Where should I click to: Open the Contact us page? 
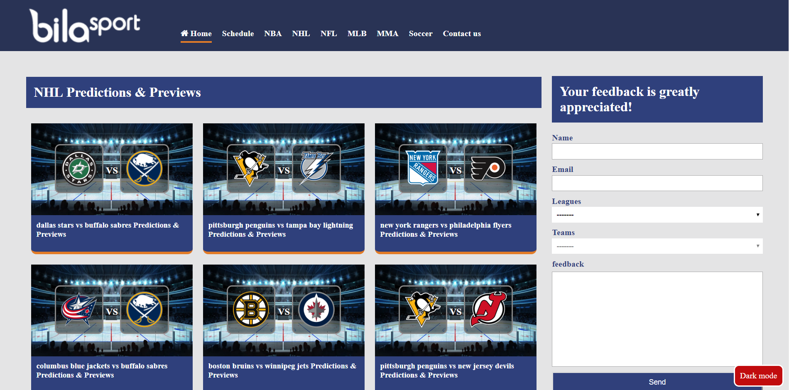pos(462,34)
